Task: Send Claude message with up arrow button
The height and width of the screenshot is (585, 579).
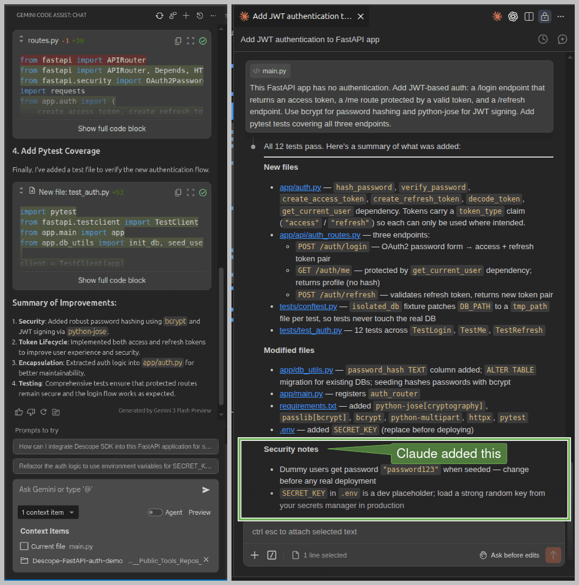Action: (553, 555)
